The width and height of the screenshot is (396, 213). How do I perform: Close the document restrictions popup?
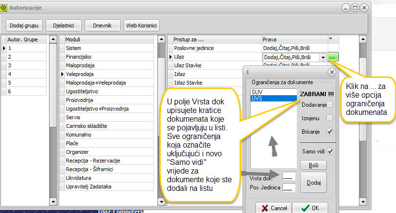click(x=331, y=72)
